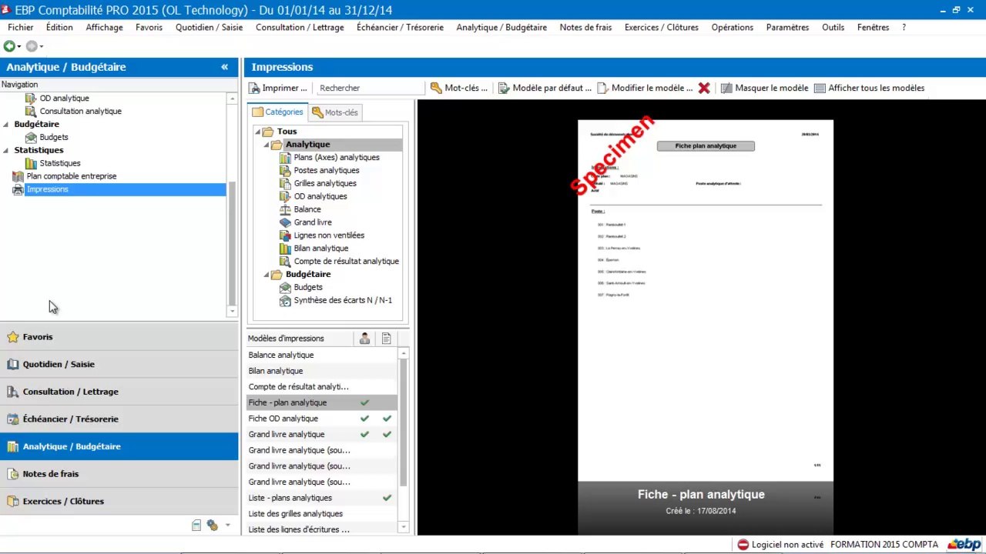Collapse the Analytique category node

pos(267,145)
